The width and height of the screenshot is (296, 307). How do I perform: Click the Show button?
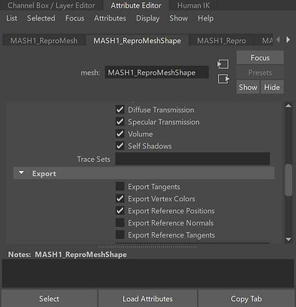click(x=248, y=87)
